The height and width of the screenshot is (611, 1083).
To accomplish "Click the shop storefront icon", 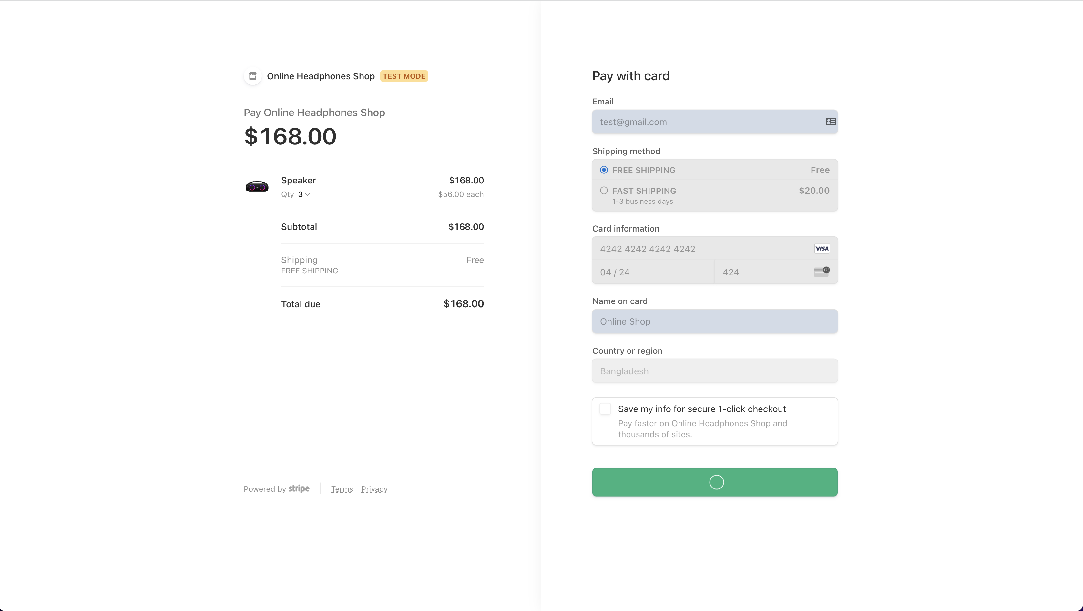I will click(253, 76).
